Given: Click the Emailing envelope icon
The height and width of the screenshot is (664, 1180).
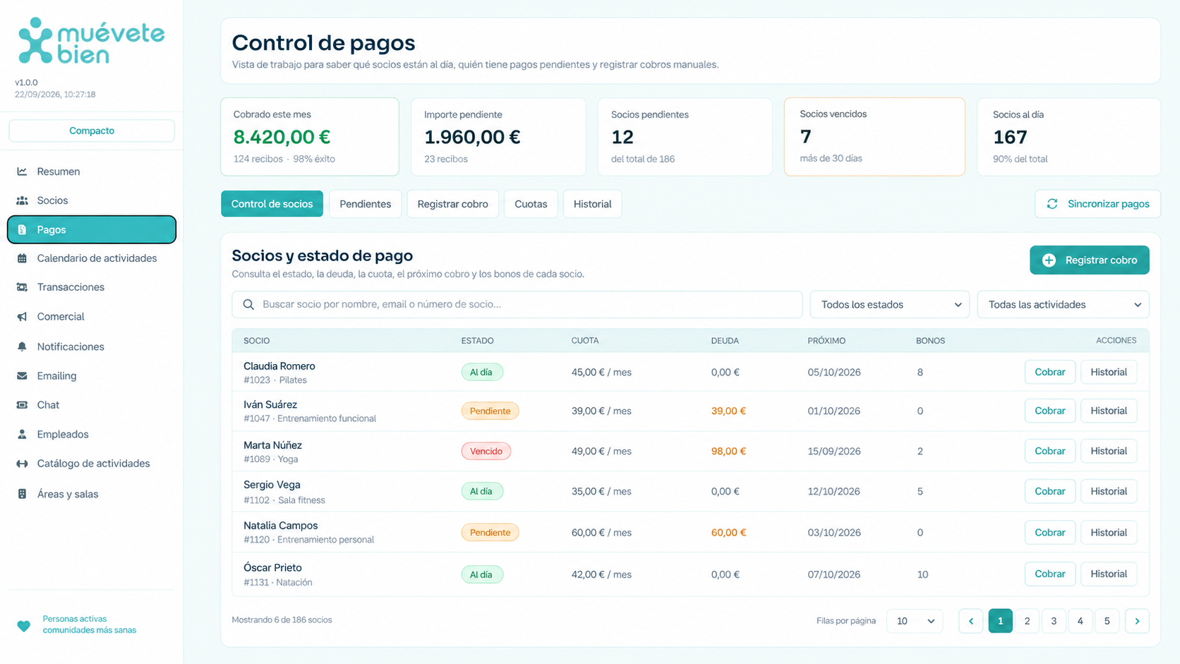Looking at the screenshot, I should [22, 376].
